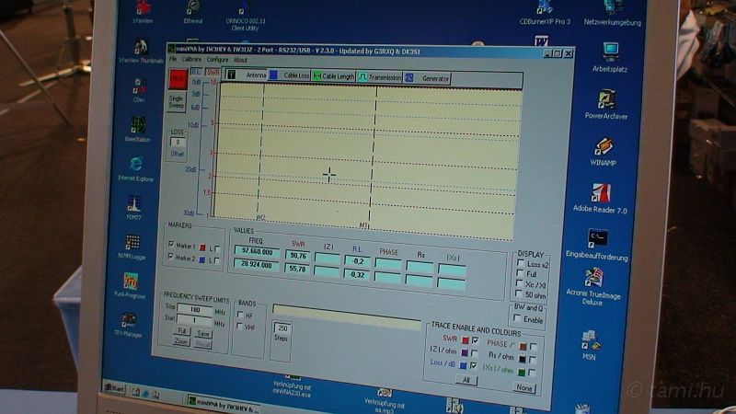This screenshot has width=736, height=414.
Task: Open PowerArchiver desktop shortcut
Action: (605, 99)
